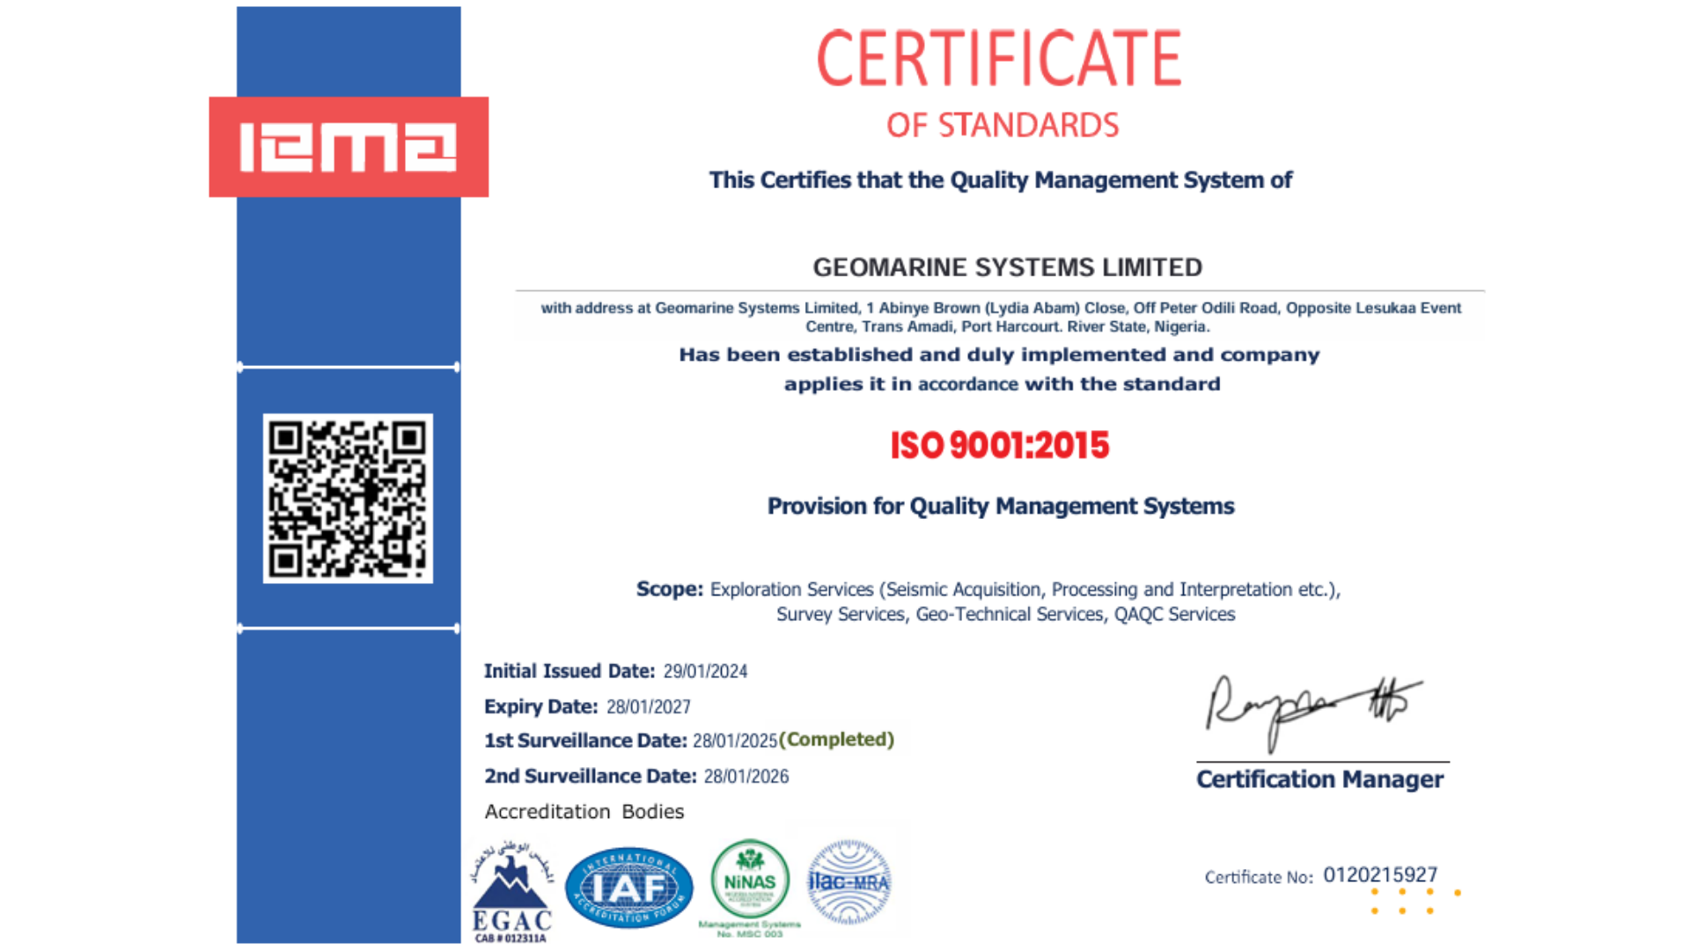Click the certificate number 0120215927
This screenshot has height=950, width=1690.
1379,874
